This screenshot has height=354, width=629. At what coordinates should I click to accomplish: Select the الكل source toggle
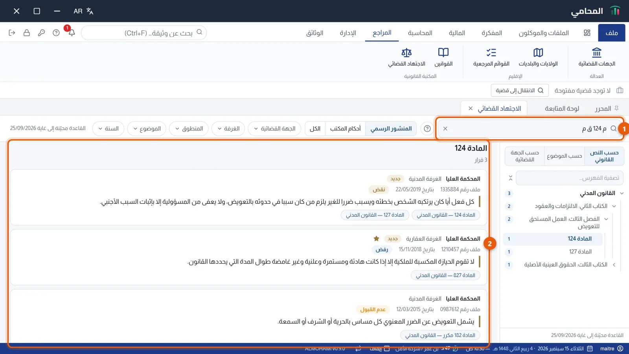(315, 129)
